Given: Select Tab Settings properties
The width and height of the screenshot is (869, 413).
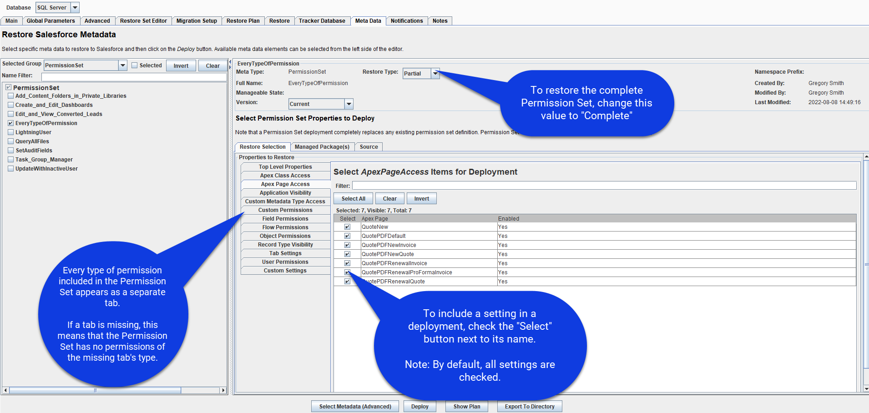Looking at the screenshot, I should click(x=285, y=253).
